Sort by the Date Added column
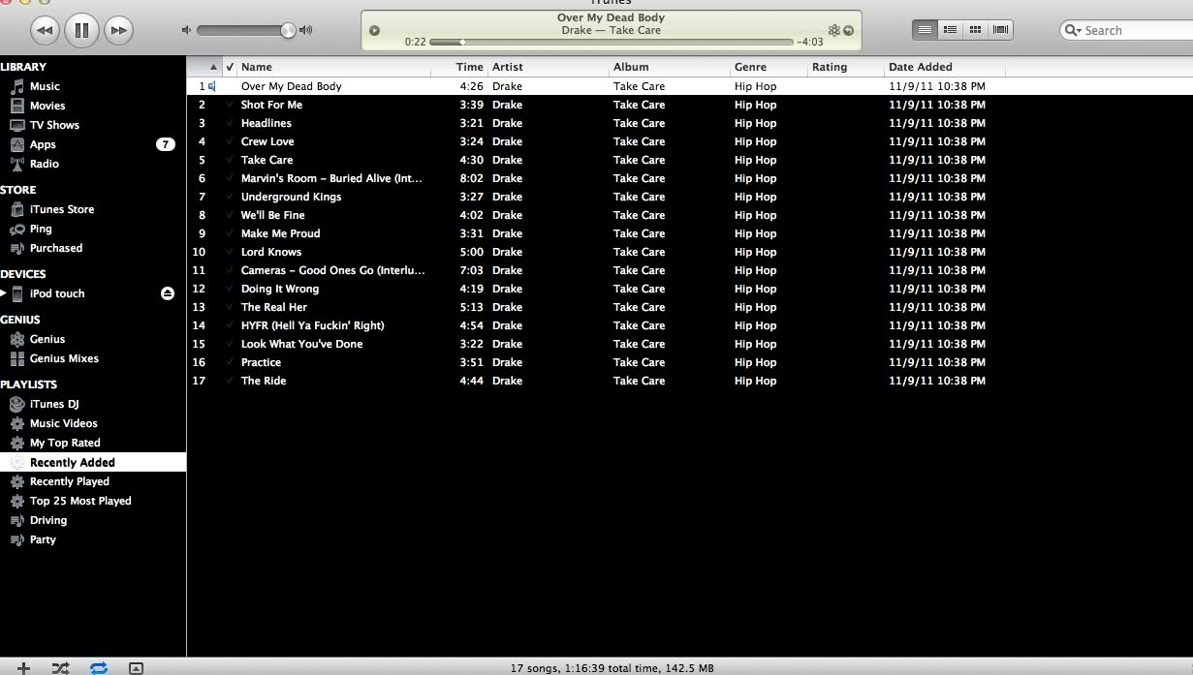The height and width of the screenshot is (675, 1193). pos(945,67)
